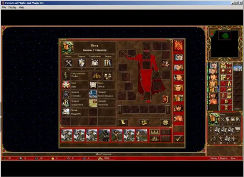Click the round emblem button under backpack

point(165,122)
